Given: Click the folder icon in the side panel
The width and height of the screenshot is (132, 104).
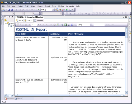Looking at the screenshot, I should 6,20.
